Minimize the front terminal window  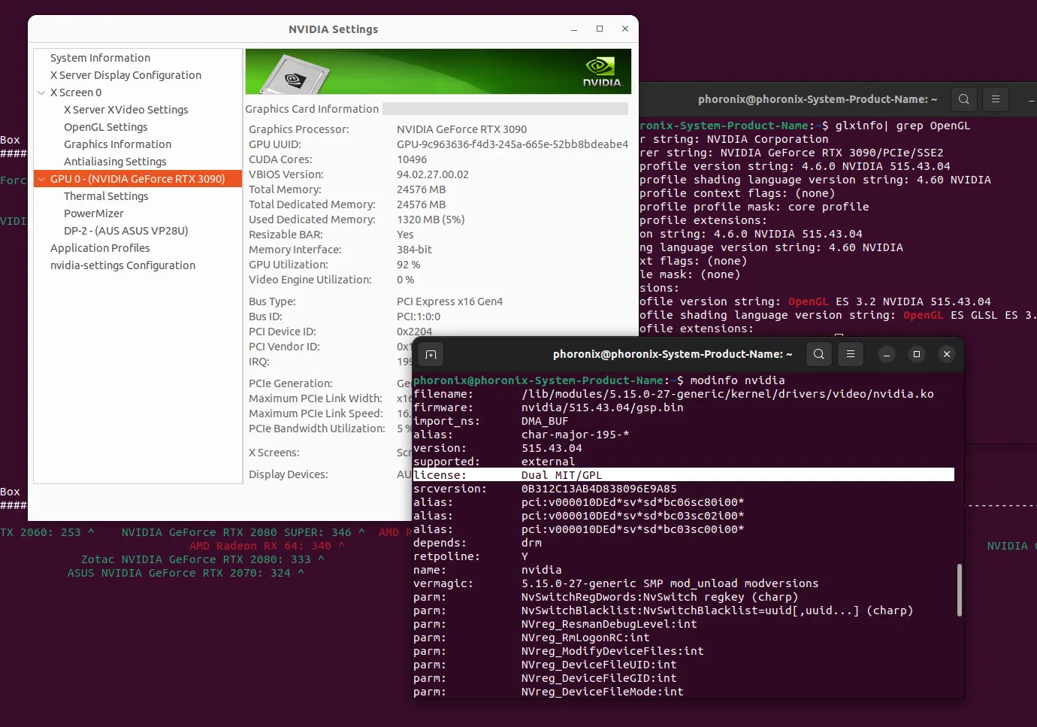point(887,354)
